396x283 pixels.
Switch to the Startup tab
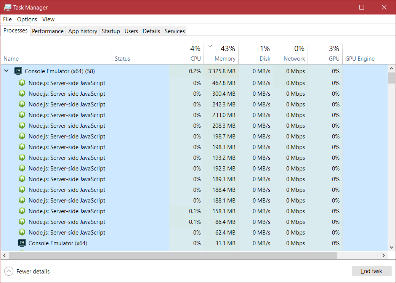coord(111,31)
